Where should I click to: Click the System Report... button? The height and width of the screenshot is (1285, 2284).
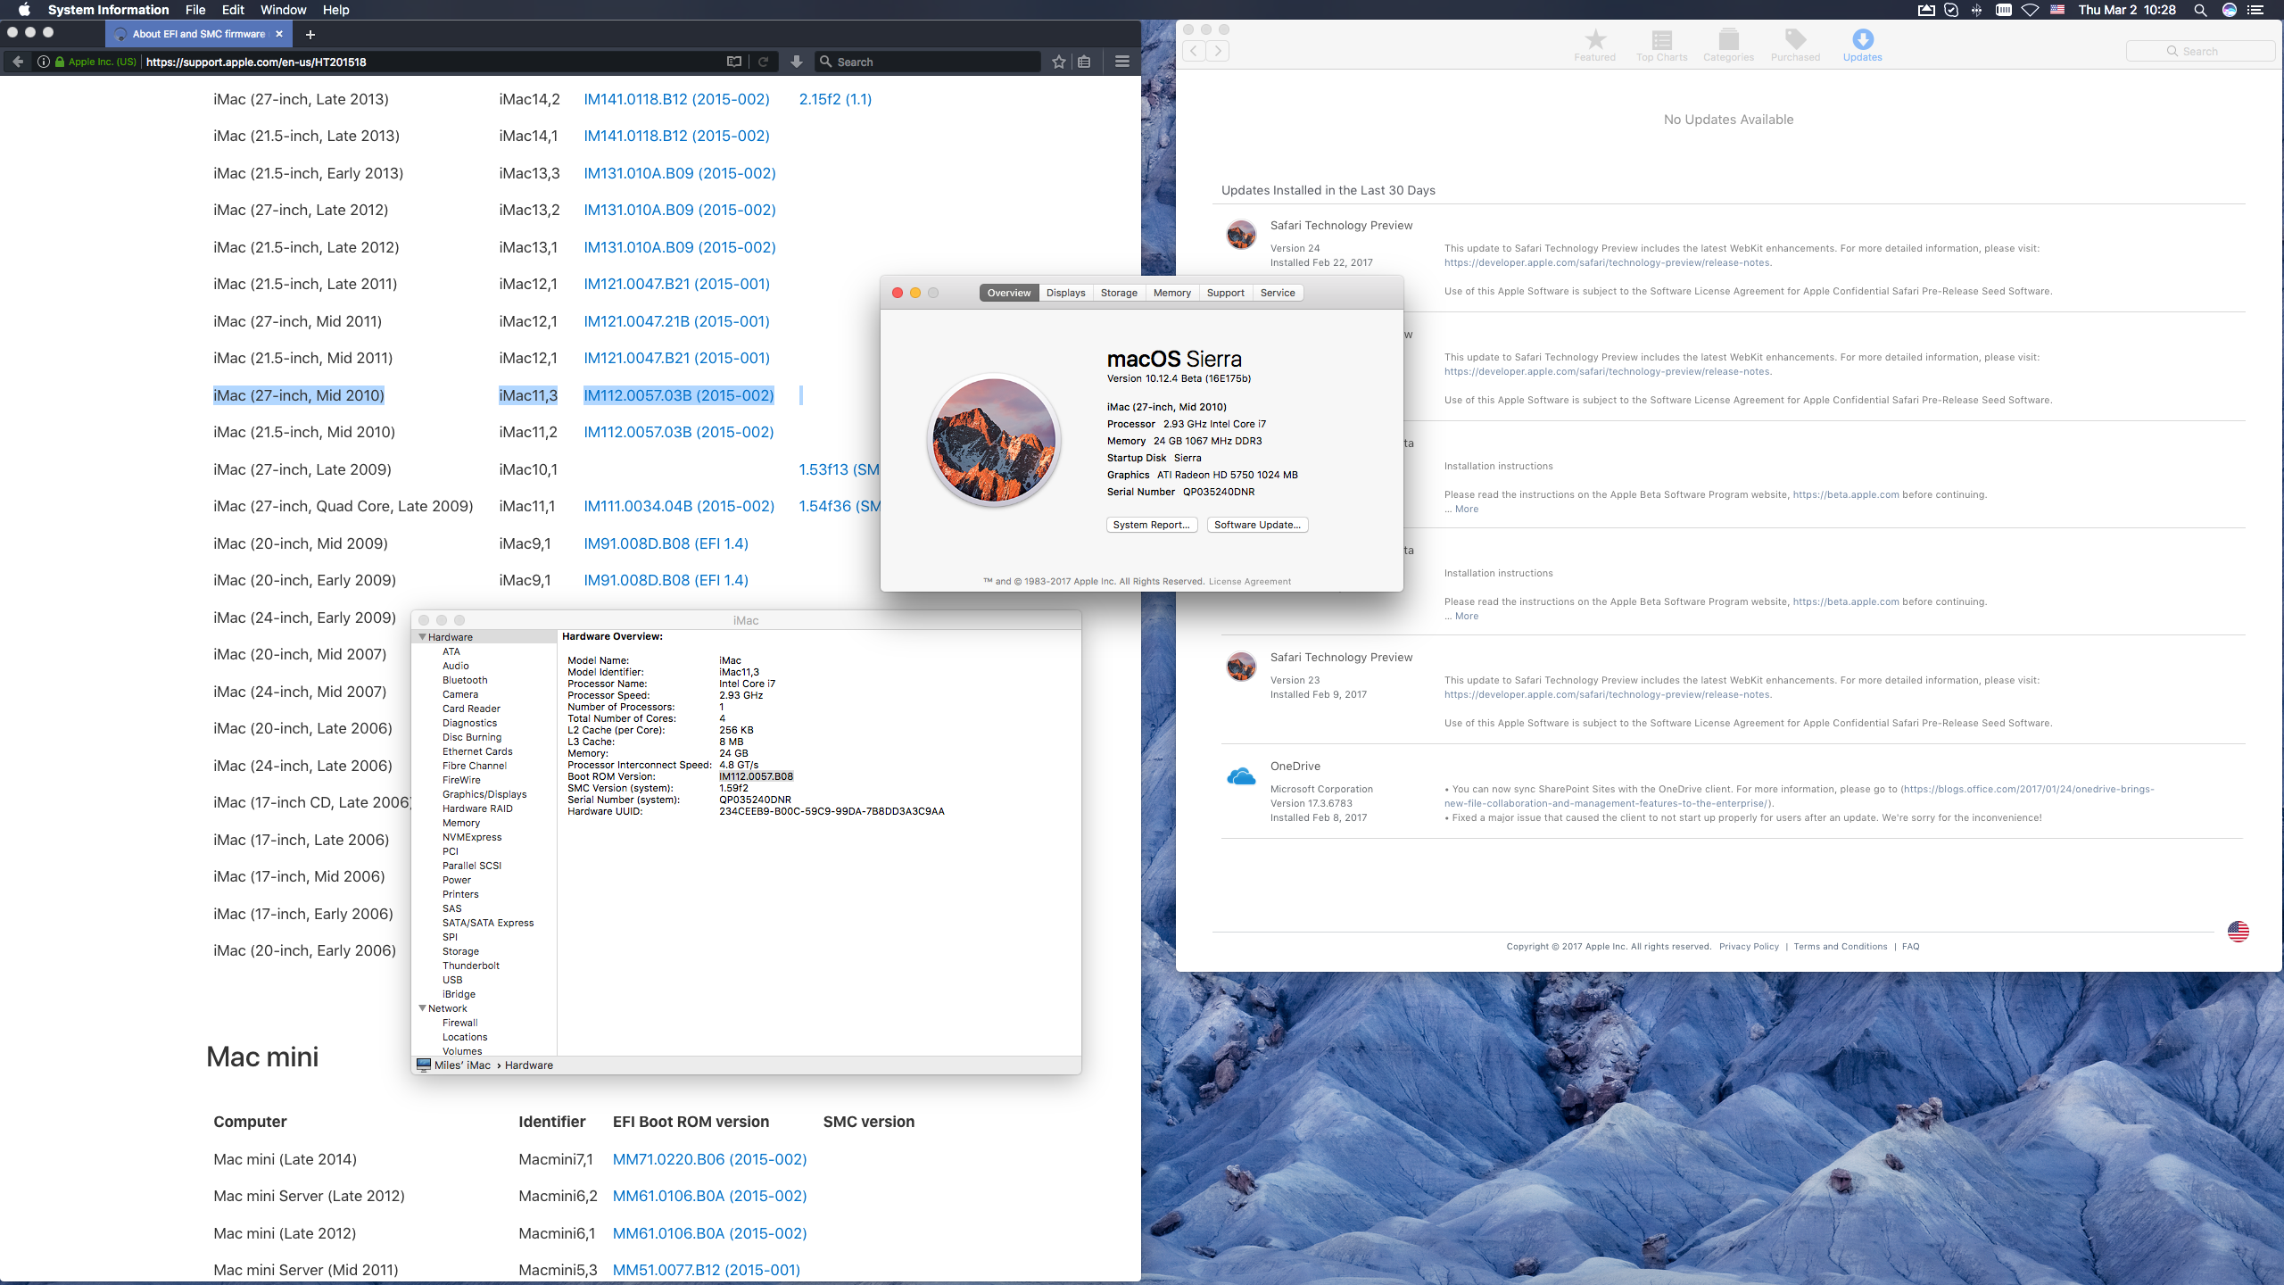pos(1152,525)
